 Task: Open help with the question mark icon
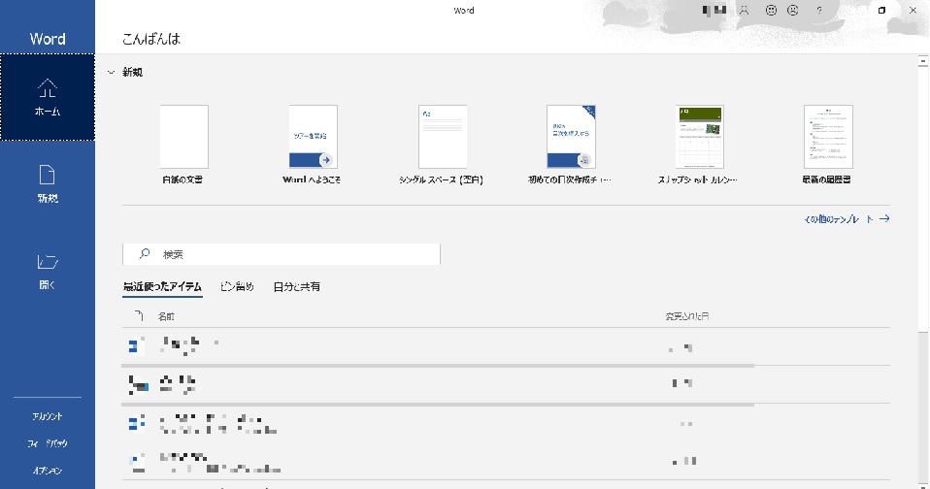(x=819, y=11)
